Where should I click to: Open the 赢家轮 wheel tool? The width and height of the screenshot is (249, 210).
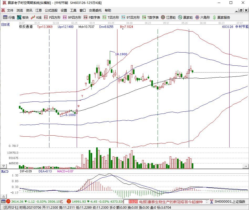coord(185,18)
